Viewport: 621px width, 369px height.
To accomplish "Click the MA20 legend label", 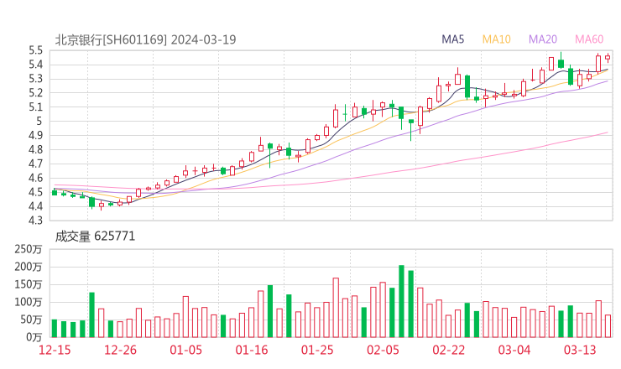I will [x=543, y=39].
